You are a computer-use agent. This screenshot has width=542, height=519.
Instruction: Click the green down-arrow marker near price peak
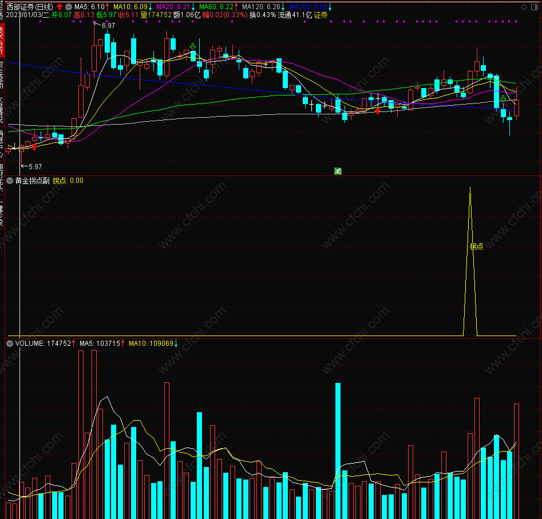193,46
